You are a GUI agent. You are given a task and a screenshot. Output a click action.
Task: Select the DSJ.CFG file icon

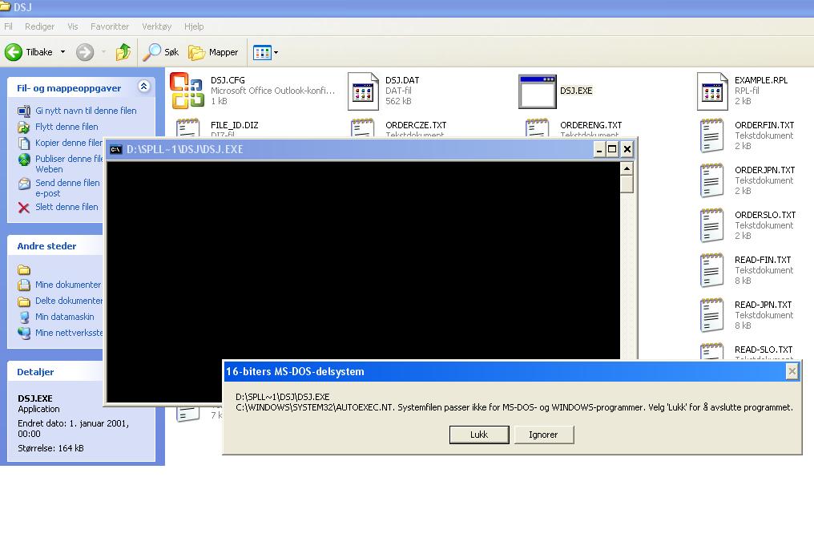(x=187, y=91)
